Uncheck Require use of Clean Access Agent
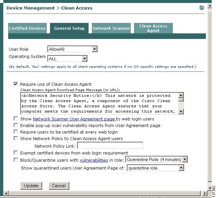216x198 pixels. [x=16, y=84]
